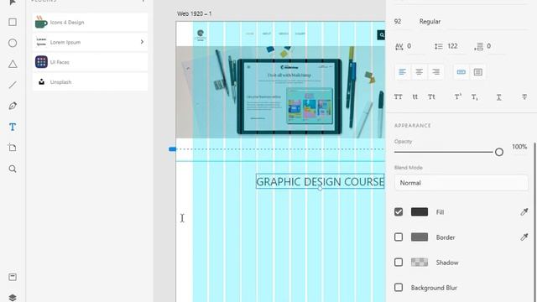Screen dimensions: 537x302
Task: Open the Lorem Ipsum plugin
Action: [90, 42]
